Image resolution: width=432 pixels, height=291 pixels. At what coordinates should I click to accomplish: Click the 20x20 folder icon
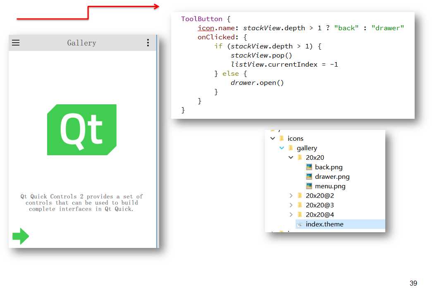pos(300,157)
